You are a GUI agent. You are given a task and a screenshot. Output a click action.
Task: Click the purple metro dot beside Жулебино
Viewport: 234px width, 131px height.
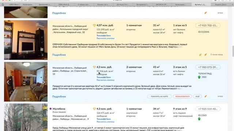click(50, 109)
